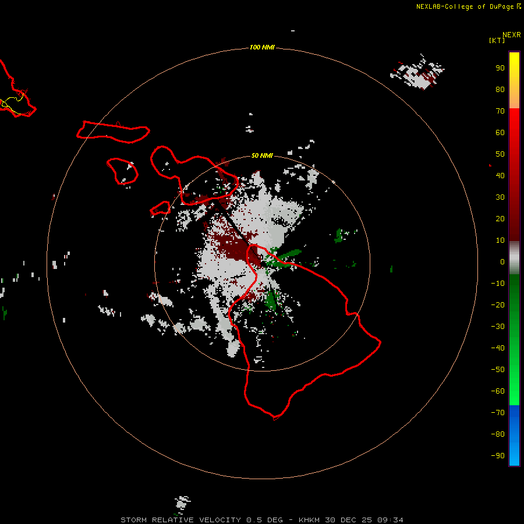524x524 pixels.
Task: Click the 80 value on velocity scale
Action: [500, 90]
